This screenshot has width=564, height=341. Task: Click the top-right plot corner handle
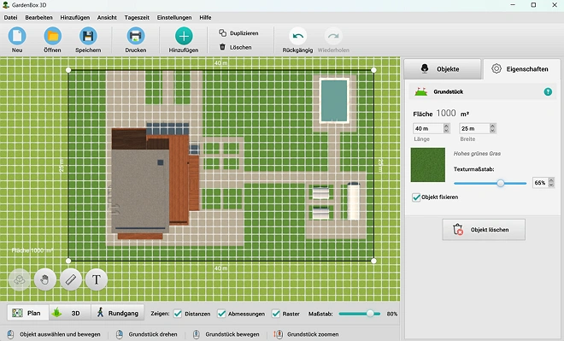373,70
